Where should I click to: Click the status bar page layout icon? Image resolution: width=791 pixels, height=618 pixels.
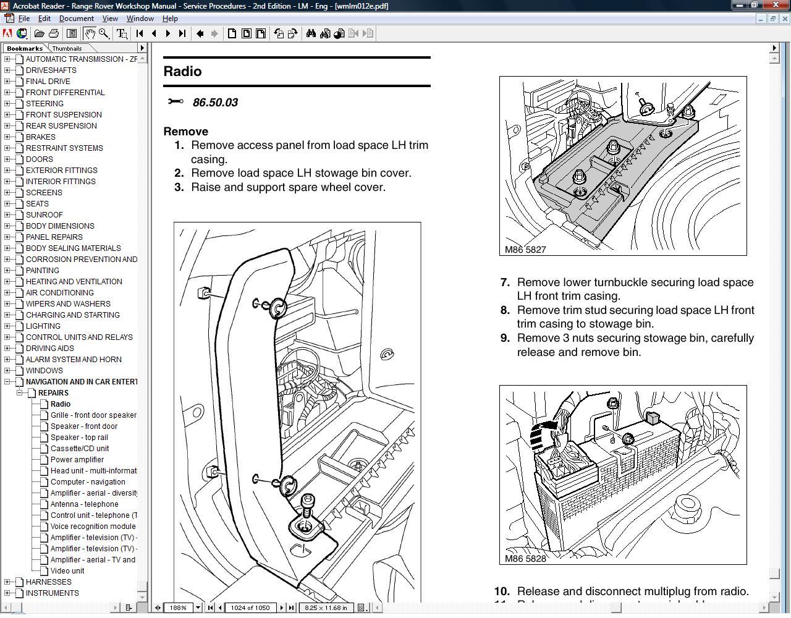(x=362, y=607)
